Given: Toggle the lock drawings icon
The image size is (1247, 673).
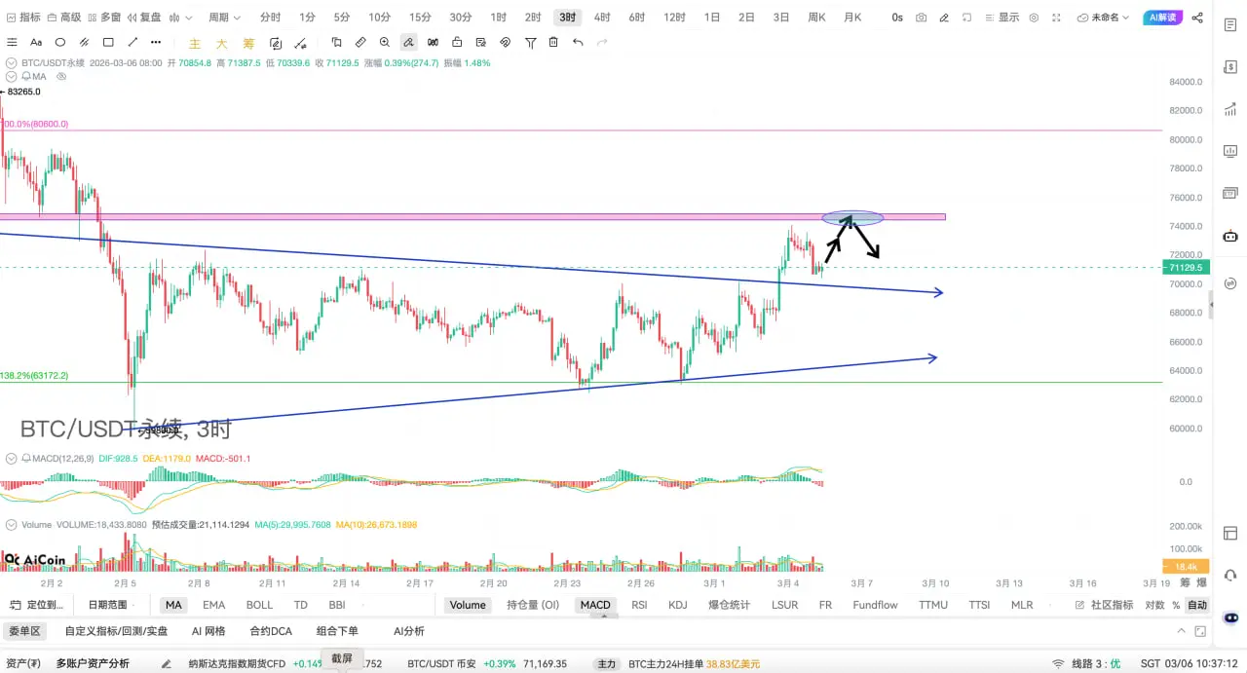Looking at the screenshot, I should coord(457,42).
